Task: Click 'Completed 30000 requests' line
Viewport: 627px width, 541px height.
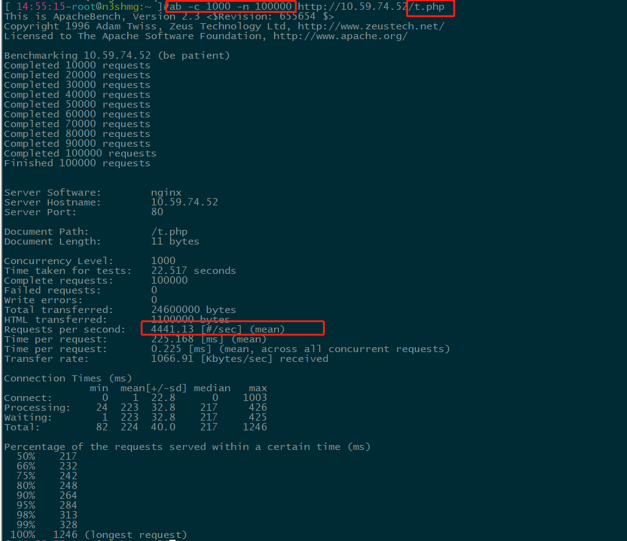Action: pyautogui.click(x=77, y=85)
